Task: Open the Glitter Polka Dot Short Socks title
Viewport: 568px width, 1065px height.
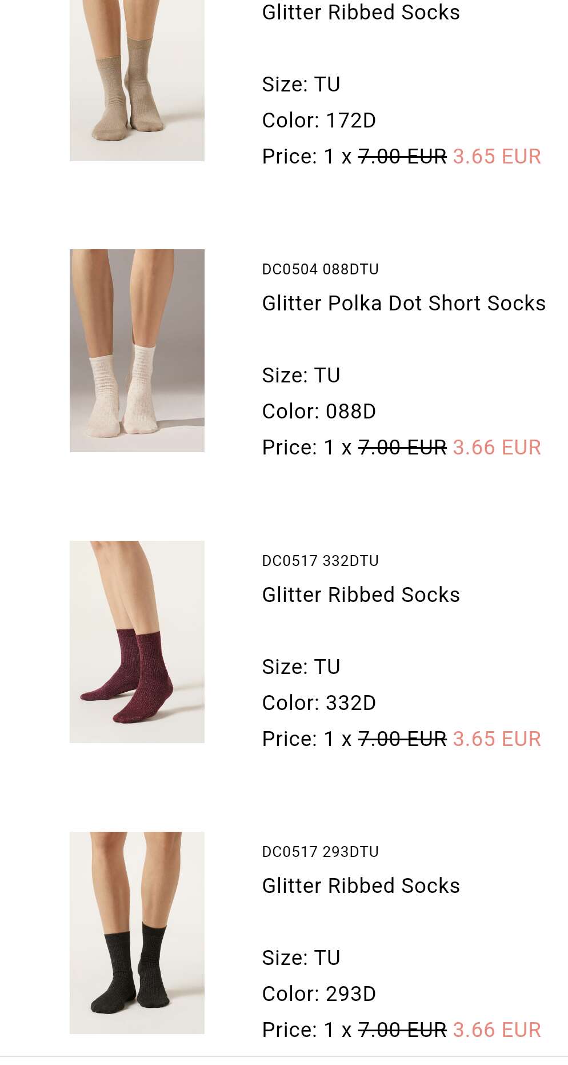Action: pyautogui.click(x=403, y=303)
